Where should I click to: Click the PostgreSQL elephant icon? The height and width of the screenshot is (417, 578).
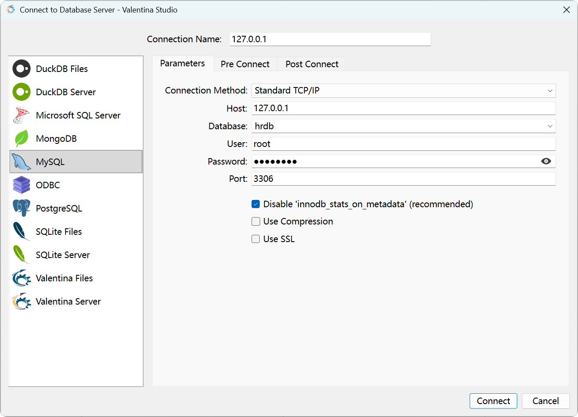(22, 208)
